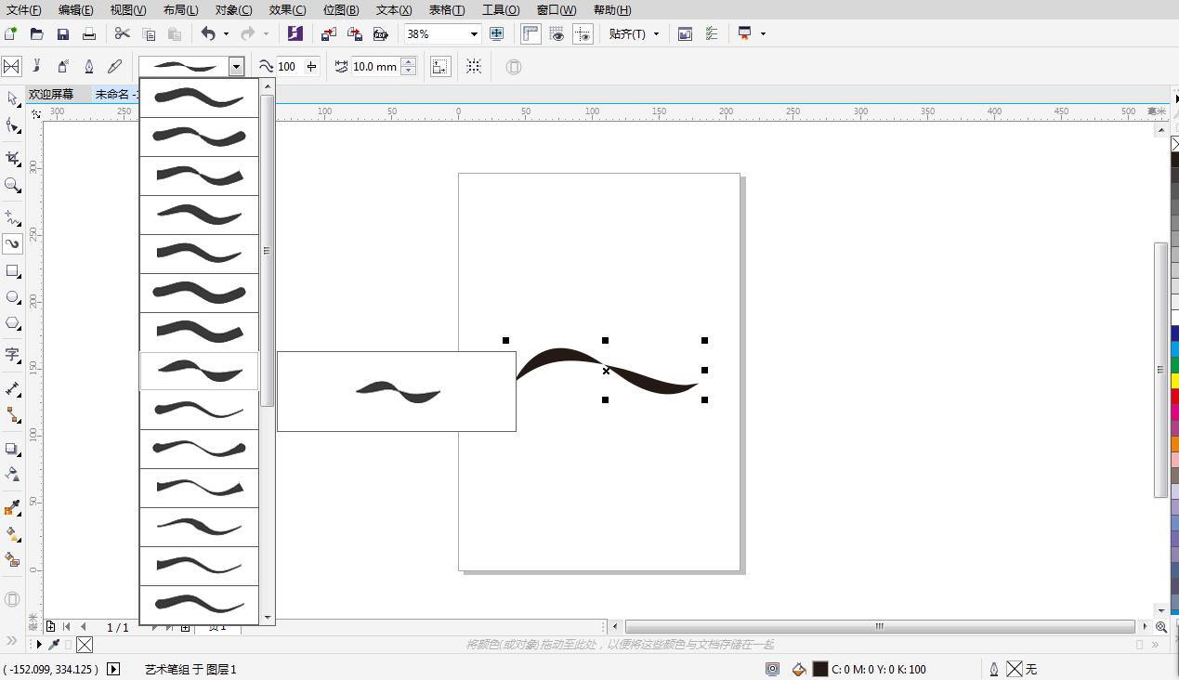Image resolution: width=1179 pixels, height=680 pixels.
Task: Undo the last action
Action: click(208, 33)
